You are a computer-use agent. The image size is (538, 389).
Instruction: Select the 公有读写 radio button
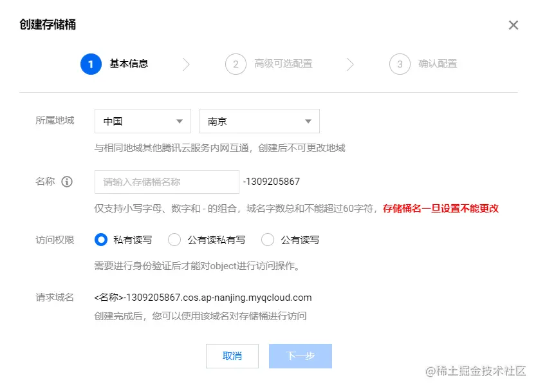[x=268, y=240]
